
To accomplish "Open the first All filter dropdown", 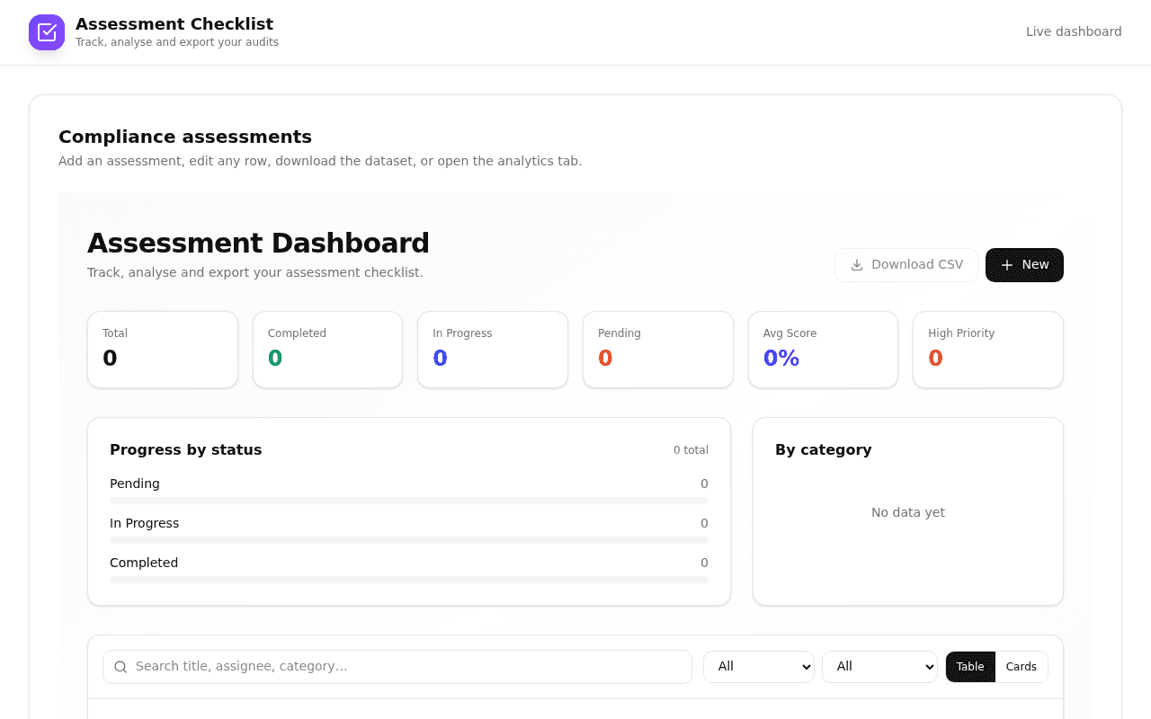I will click(759, 667).
